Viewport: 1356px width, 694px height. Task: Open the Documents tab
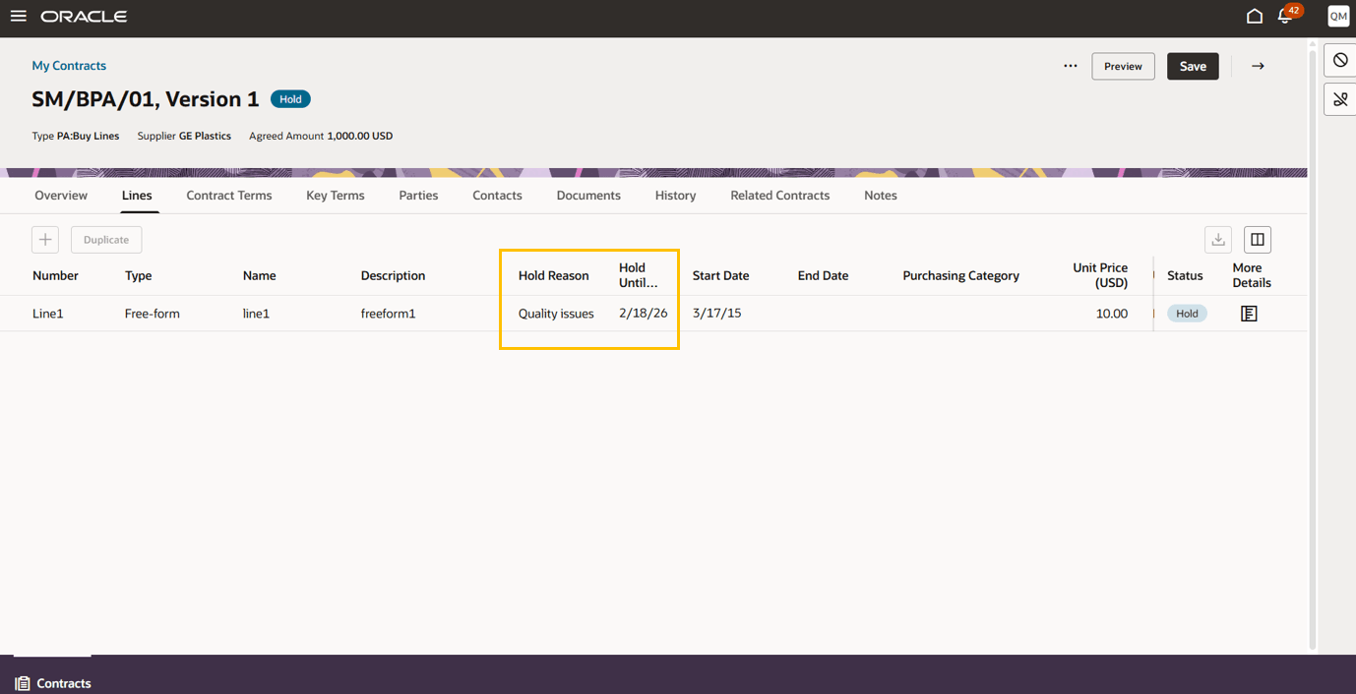click(x=587, y=195)
